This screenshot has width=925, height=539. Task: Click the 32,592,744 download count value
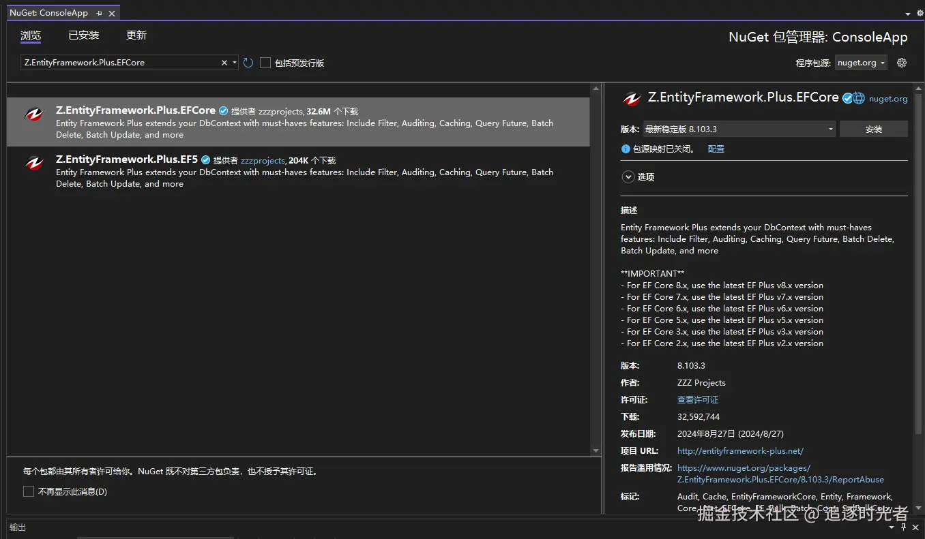click(x=699, y=417)
